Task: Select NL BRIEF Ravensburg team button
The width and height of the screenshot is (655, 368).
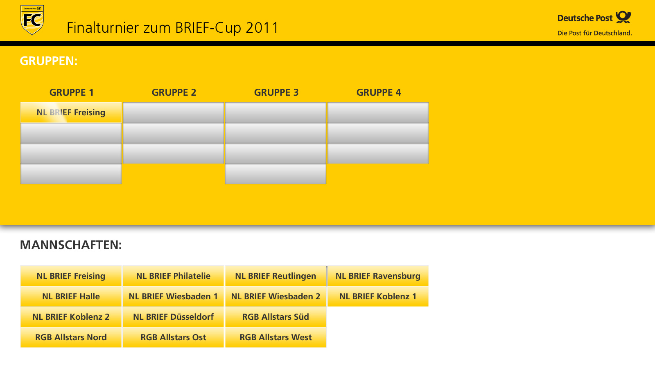Action: [378, 276]
